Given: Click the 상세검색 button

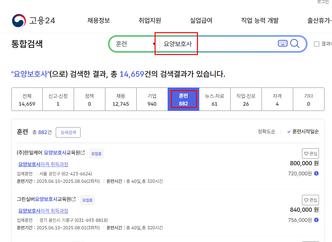Looking at the screenshot, I should [x=68, y=132].
